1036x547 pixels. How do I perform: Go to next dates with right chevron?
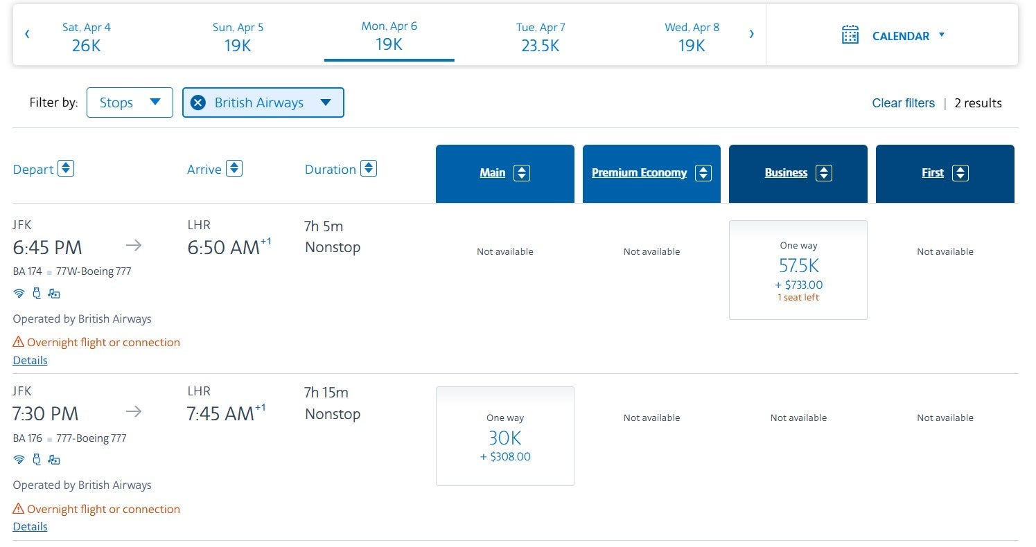click(x=751, y=33)
